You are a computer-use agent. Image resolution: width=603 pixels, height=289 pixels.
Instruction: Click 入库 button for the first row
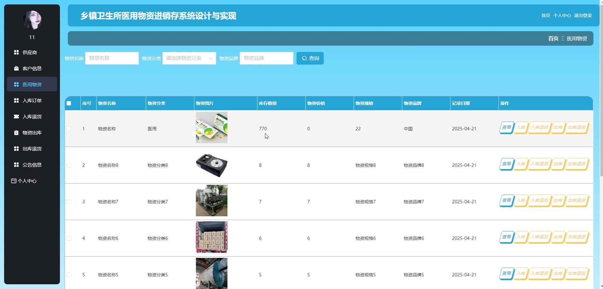(521, 127)
